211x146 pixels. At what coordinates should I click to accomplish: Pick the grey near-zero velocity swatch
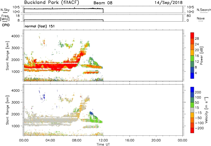pyautogui.click(x=192, y=110)
